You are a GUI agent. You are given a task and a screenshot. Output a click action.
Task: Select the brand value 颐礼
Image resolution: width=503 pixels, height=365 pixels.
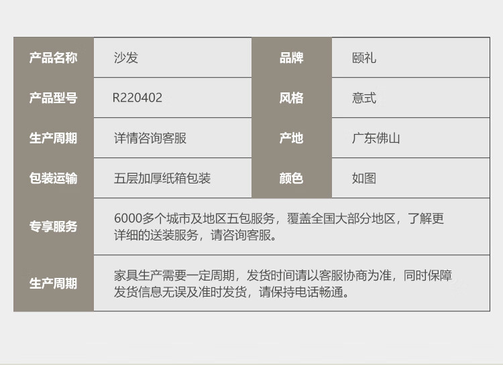click(x=364, y=58)
